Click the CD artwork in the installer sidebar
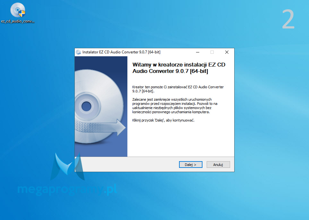This screenshot has width=309, height=220. 101,106
